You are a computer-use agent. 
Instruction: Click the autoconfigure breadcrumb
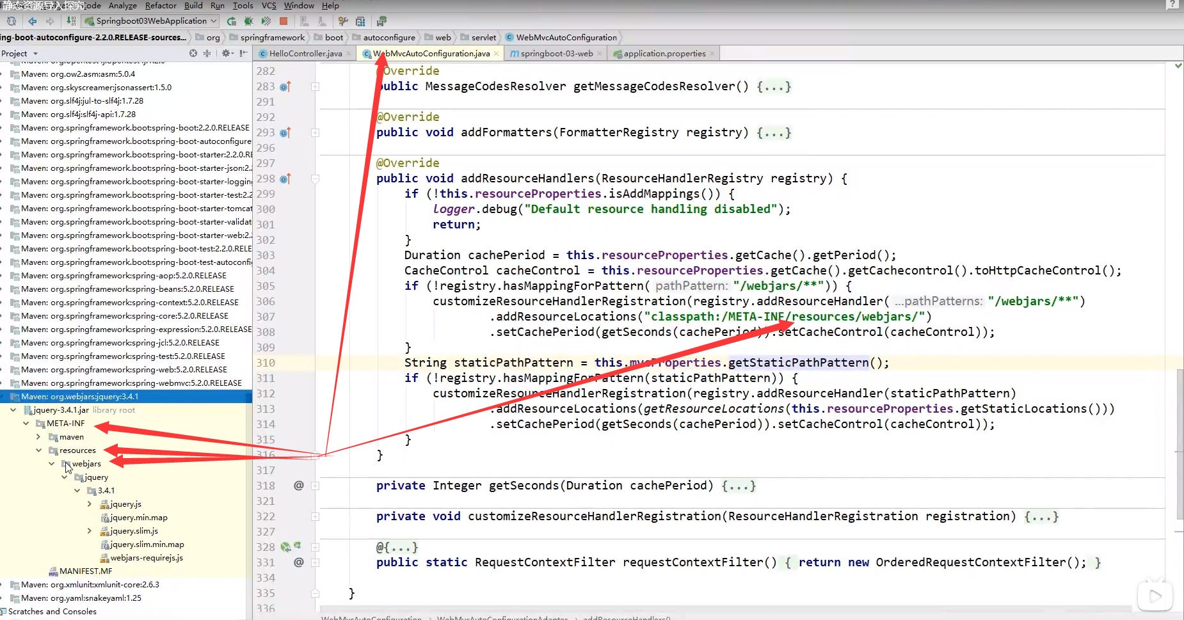[383, 38]
